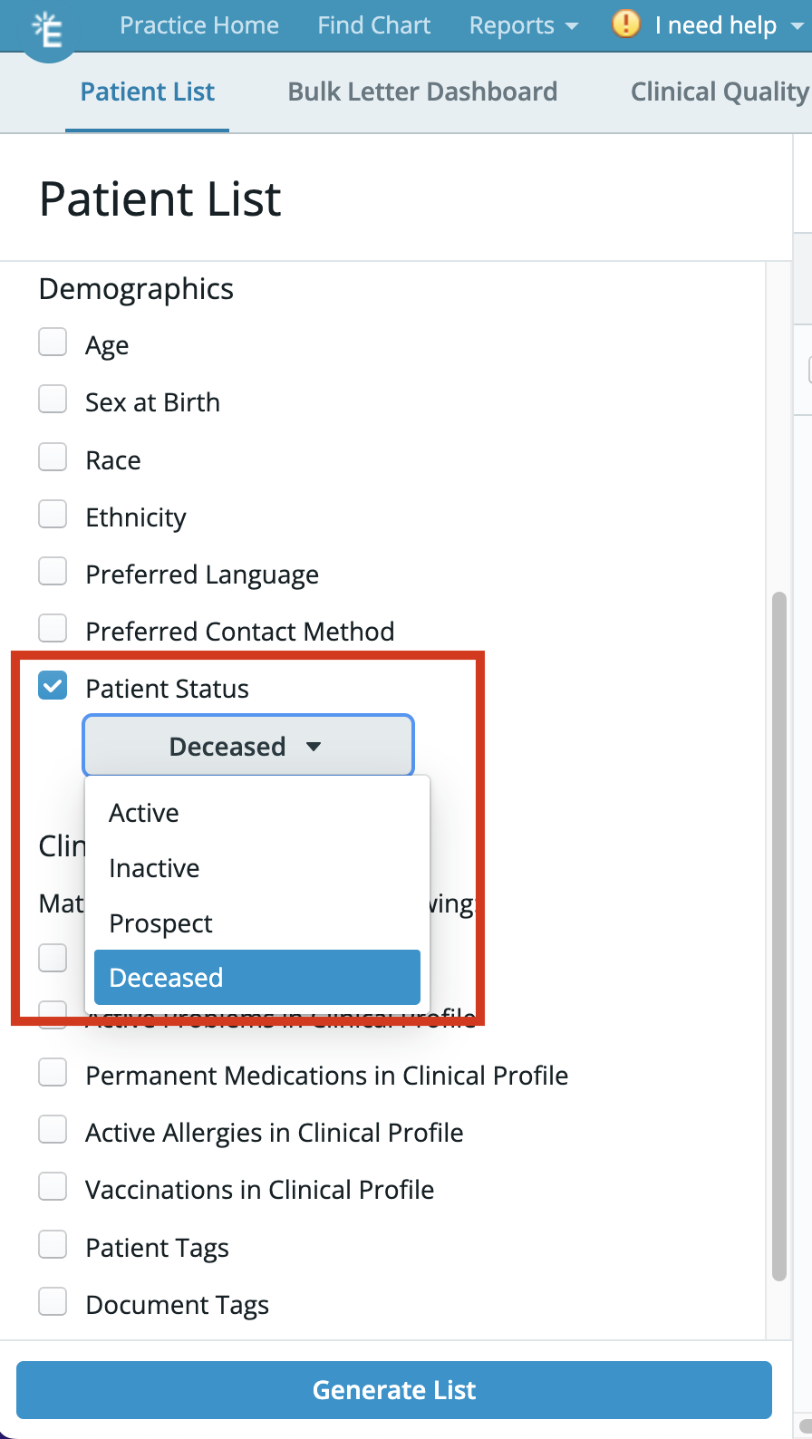Switch to the Bulk Letter Dashboard tab
The width and height of the screenshot is (812, 1439).
click(x=421, y=91)
